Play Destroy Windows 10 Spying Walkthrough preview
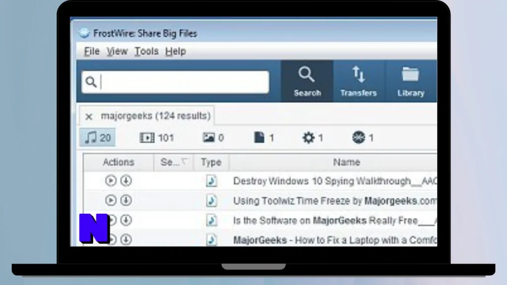The width and height of the screenshot is (507, 285). point(110,181)
